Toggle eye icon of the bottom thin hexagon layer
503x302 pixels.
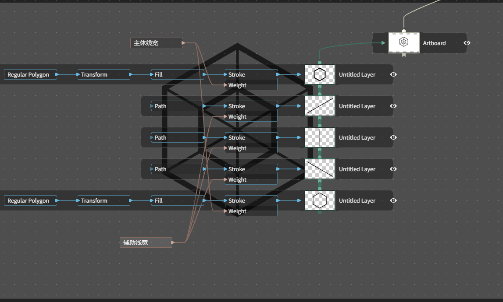(393, 200)
